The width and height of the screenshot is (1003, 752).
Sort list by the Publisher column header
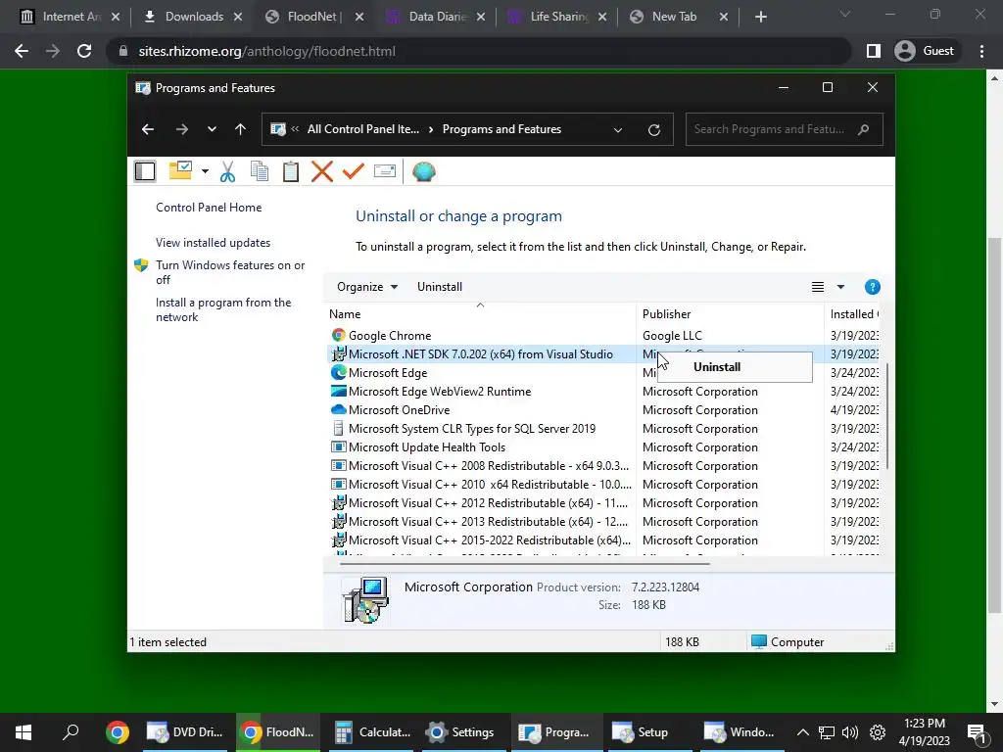pyautogui.click(x=730, y=314)
